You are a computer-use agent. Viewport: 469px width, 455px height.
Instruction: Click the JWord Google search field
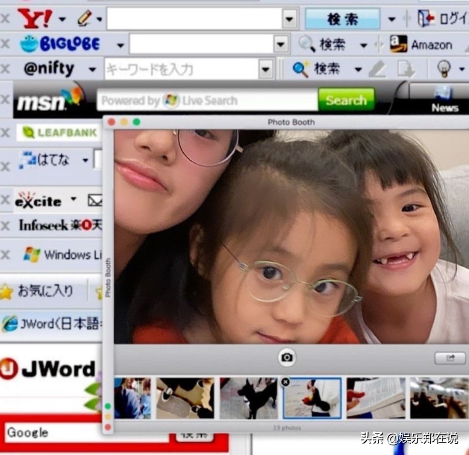point(86,432)
